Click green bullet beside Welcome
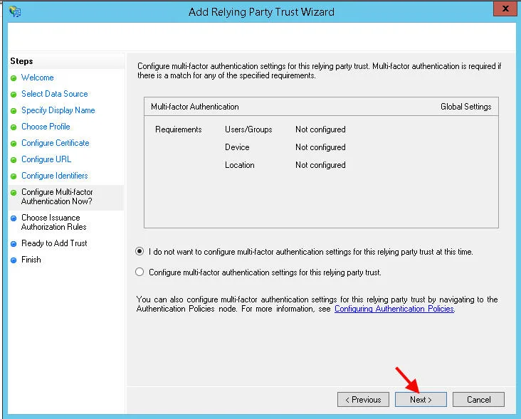 point(14,78)
